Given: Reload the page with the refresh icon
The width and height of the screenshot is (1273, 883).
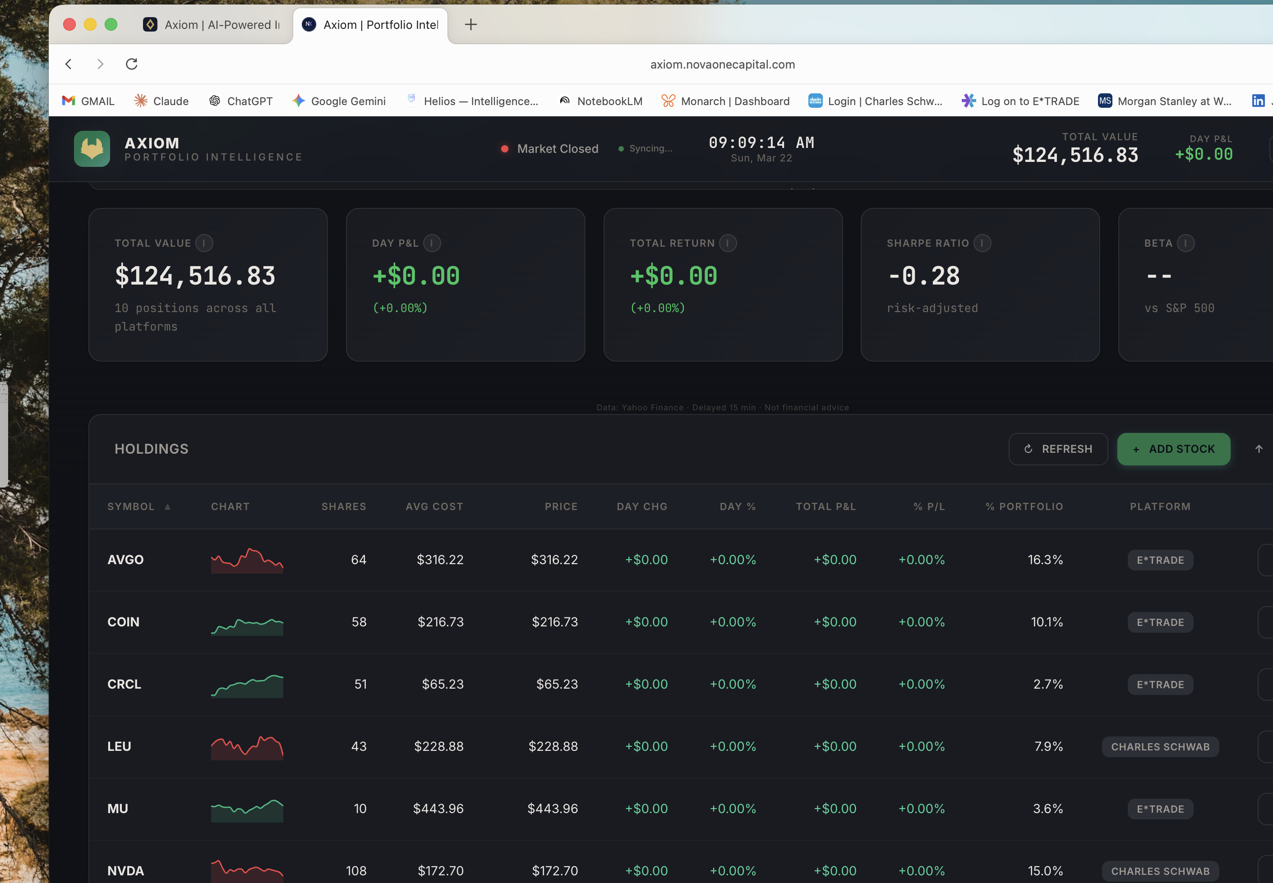Looking at the screenshot, I should point(132,64).
